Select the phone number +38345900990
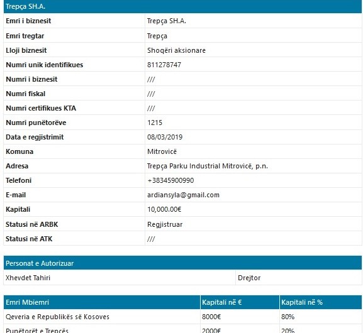363x333 pixels. pos(170,180)
